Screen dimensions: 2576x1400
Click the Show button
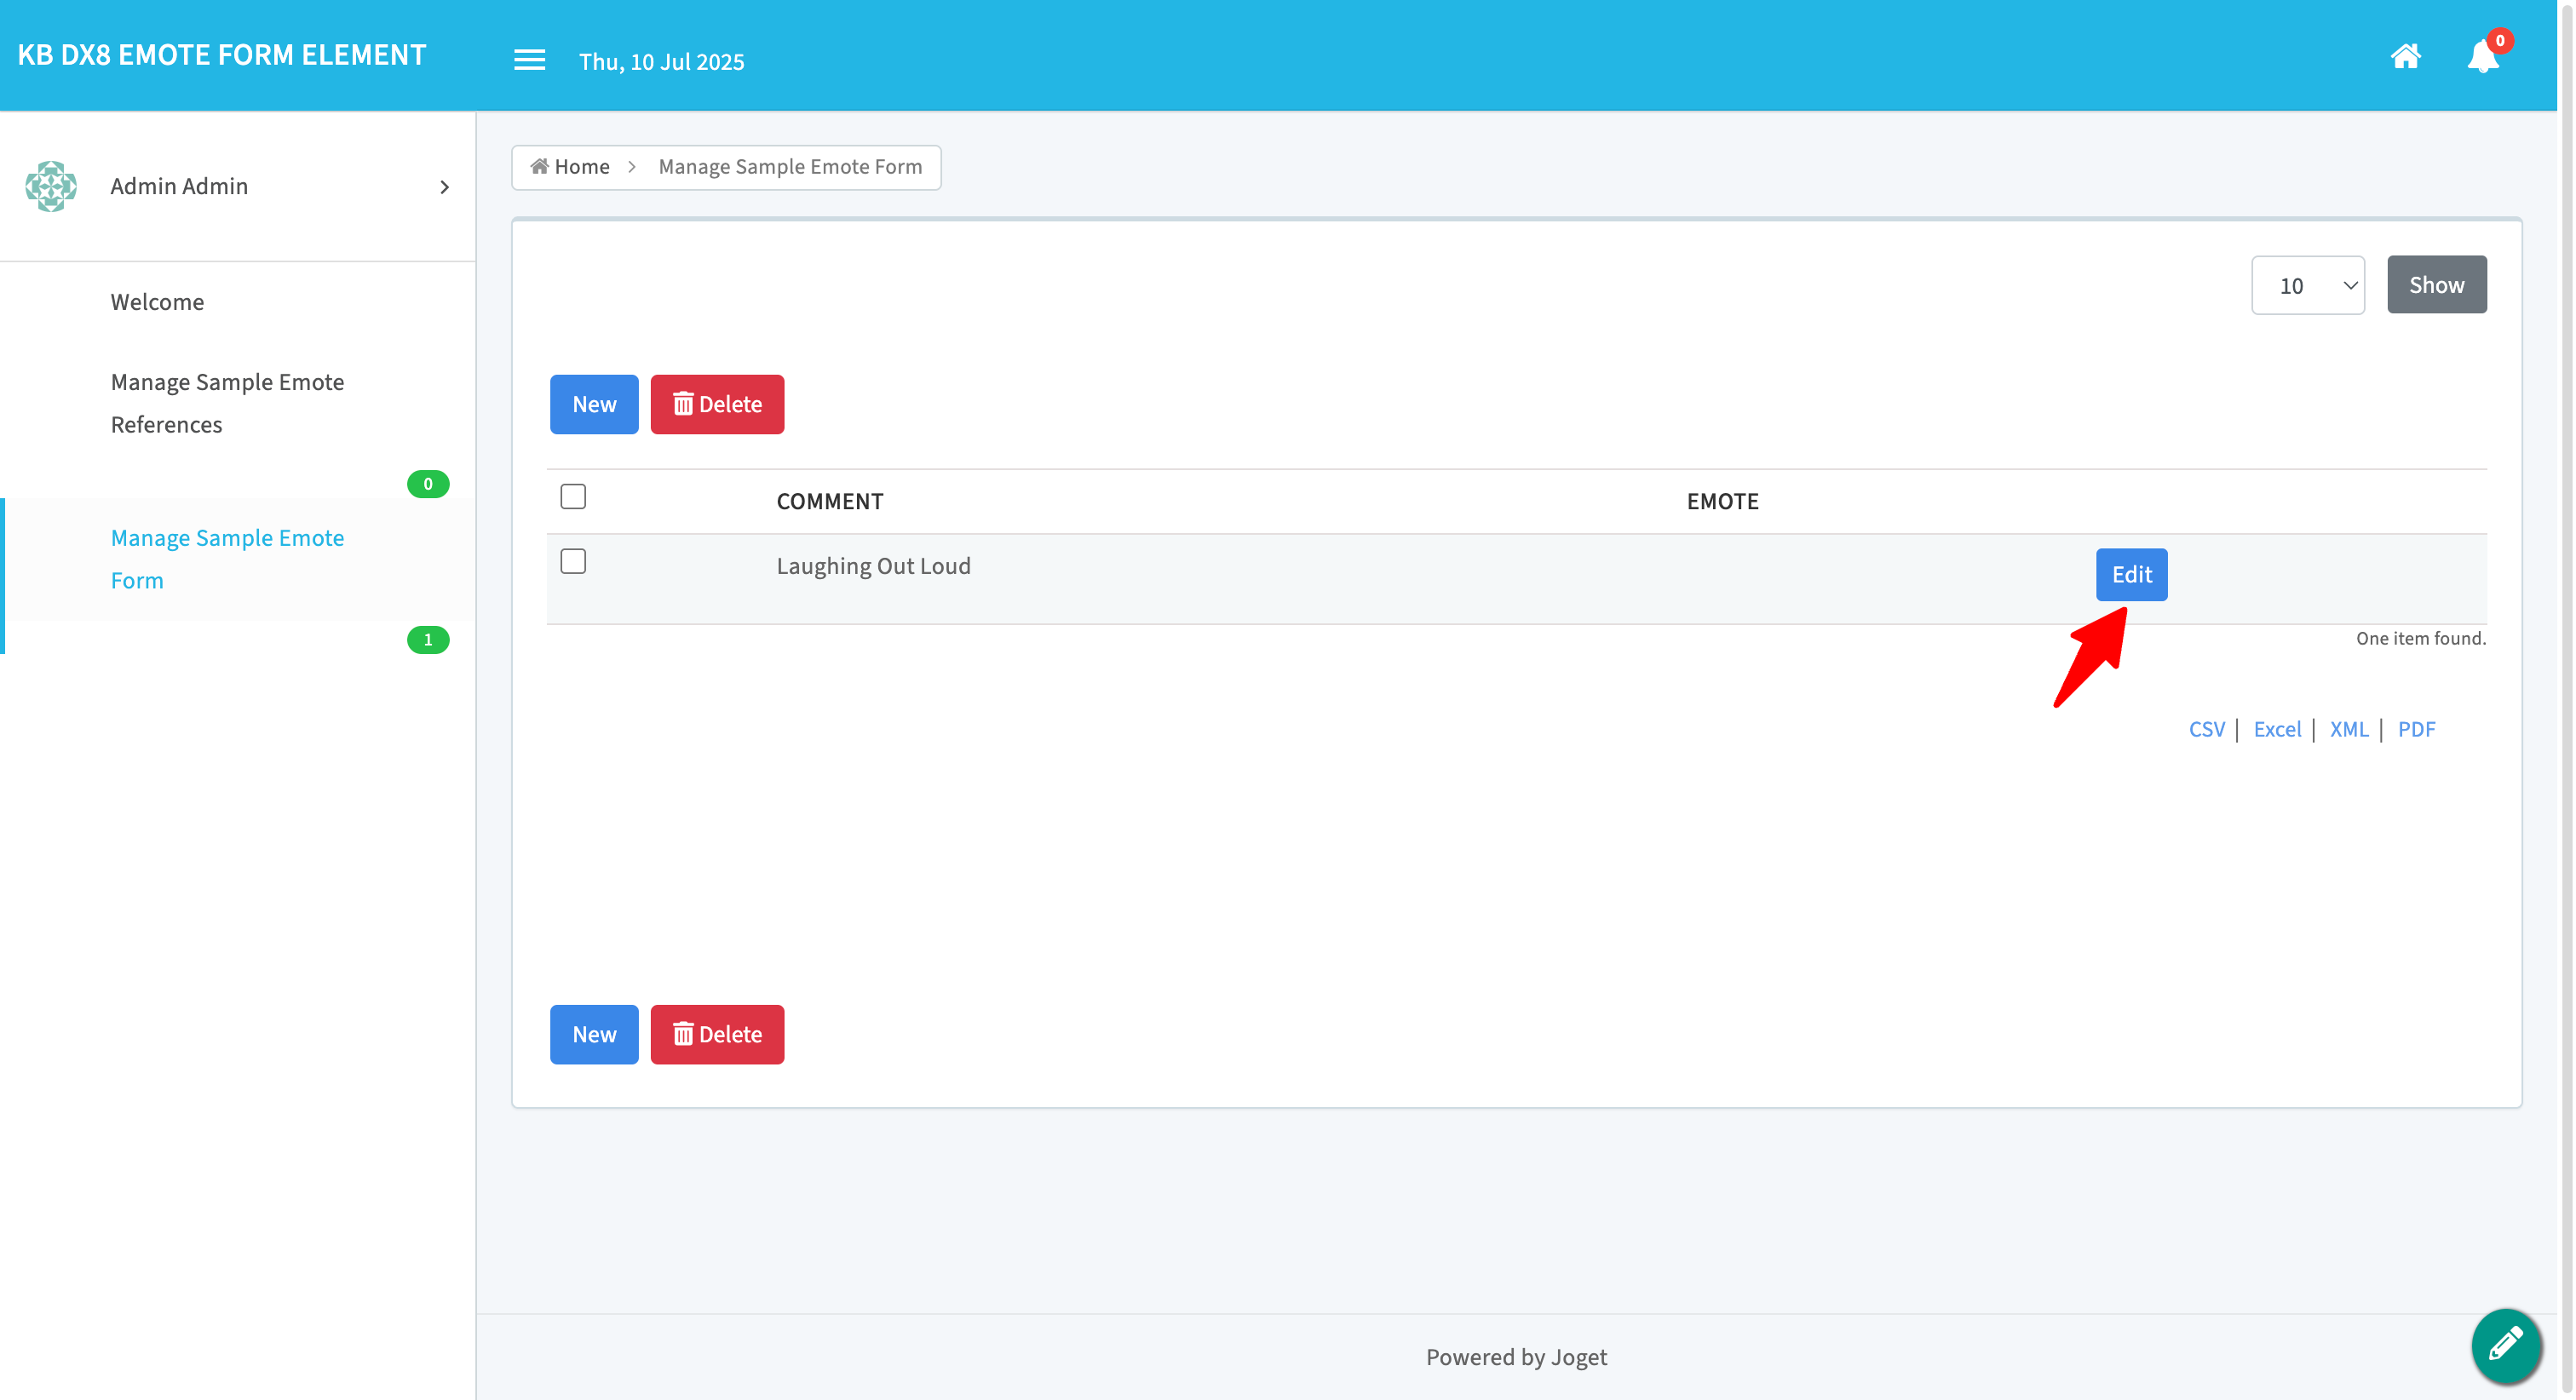click(2436, 285)
